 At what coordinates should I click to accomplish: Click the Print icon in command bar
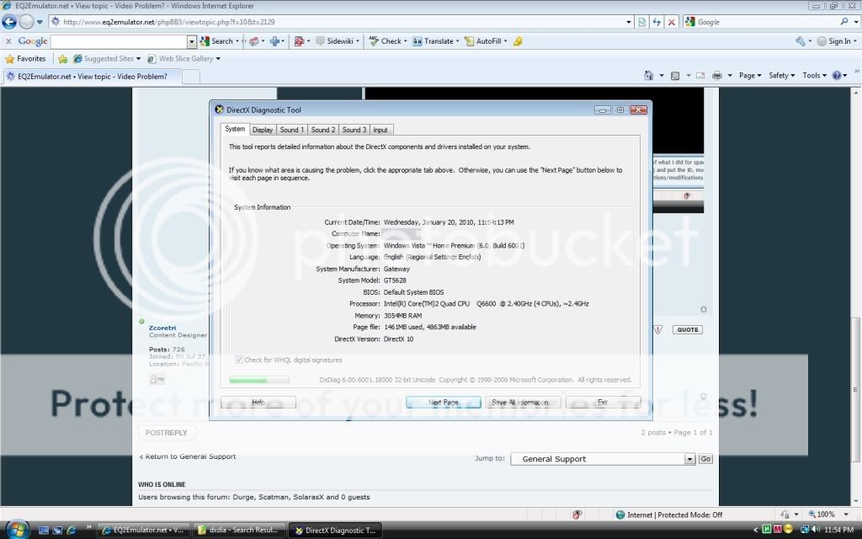[x=716, y=76]
